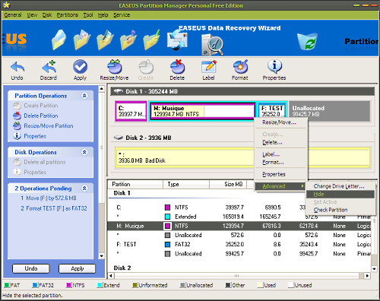Select the M: Musique partition block
Viewport: 380px width, 301px height.
202,111
